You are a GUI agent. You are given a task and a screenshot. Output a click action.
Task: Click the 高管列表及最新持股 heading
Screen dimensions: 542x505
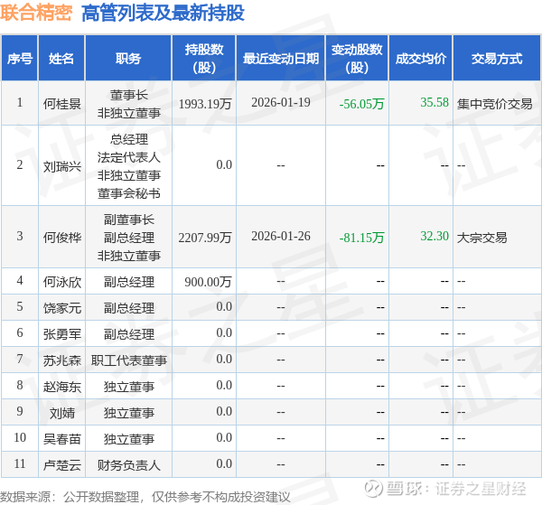click(164, 14)
